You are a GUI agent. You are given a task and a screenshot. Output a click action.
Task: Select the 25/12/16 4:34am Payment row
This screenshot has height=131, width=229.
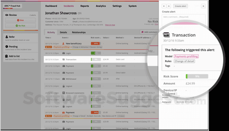click(101, 122)
